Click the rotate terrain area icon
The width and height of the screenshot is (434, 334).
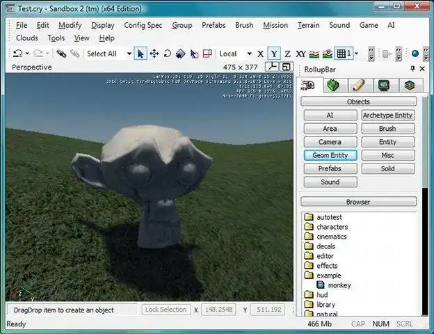pos(207,54)
